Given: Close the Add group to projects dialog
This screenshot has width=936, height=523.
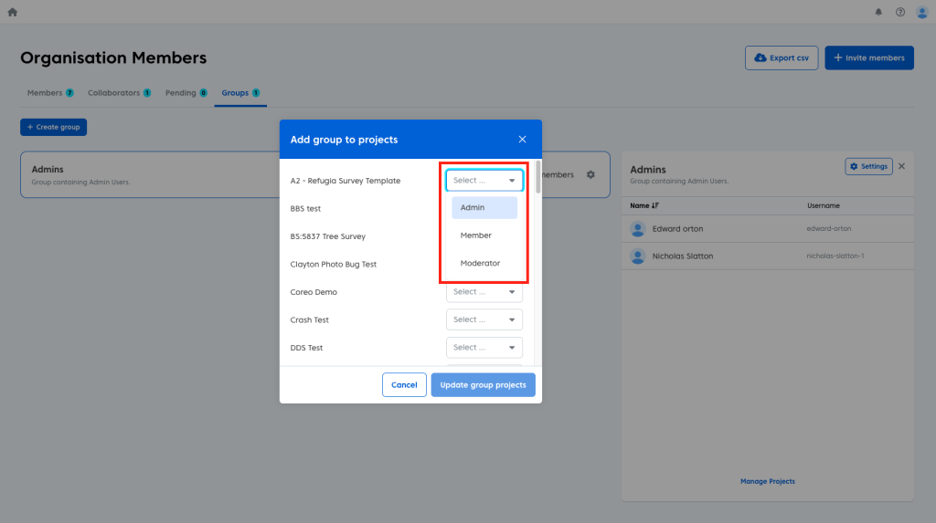Looking at the screenshot, I should 522,140.
